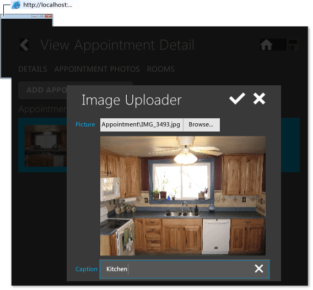Switch to the DETAILS tab
The width and height of the screenshot is (313, 290).
coord(33,69)
